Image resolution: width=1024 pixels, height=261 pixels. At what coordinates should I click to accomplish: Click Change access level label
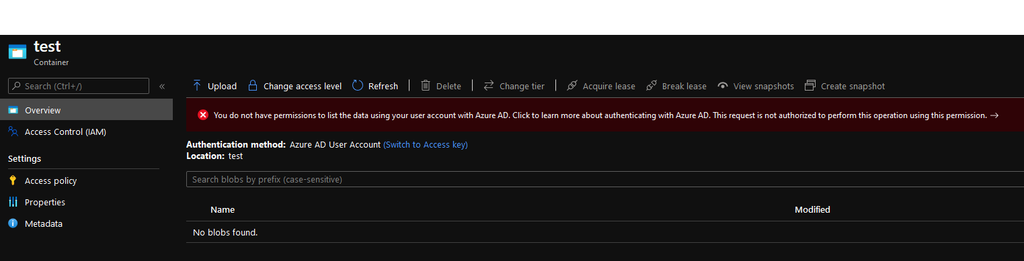303,86
